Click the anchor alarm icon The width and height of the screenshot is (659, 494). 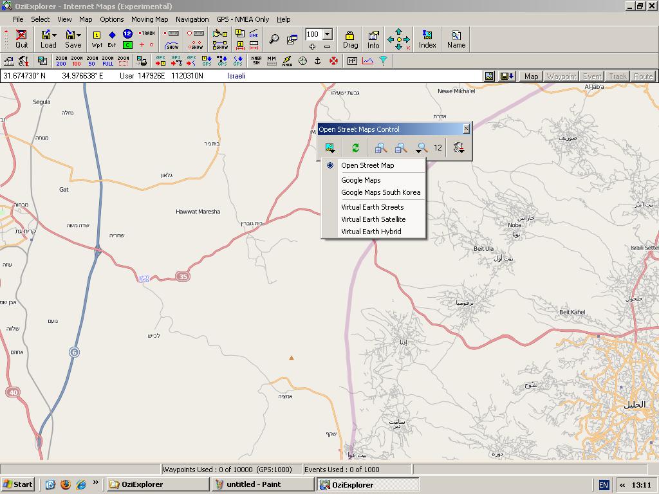317,61
